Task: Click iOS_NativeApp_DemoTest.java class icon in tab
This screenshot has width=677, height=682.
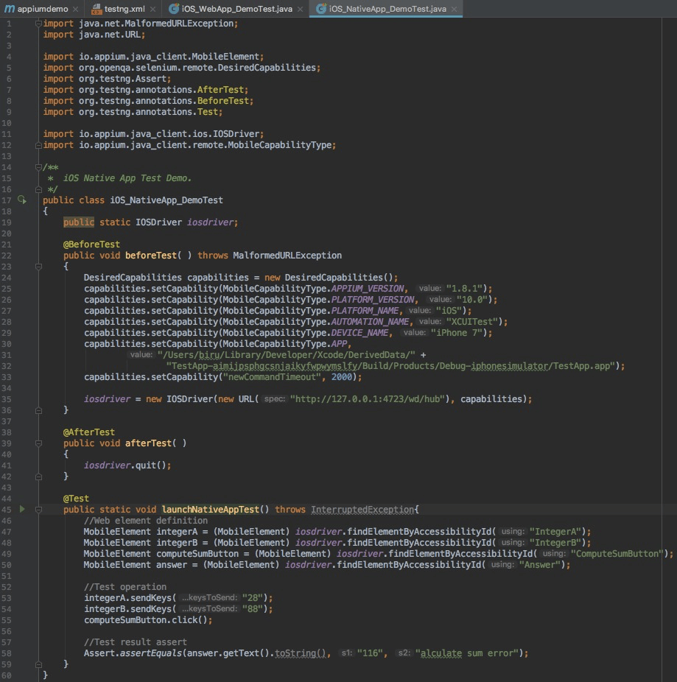Action: pyautogui.click(x=320, y=9)
